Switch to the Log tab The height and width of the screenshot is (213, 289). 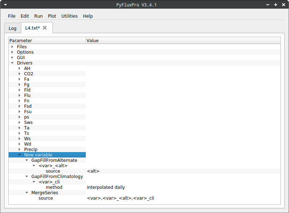pyautogui.click(x=13, y=28)
